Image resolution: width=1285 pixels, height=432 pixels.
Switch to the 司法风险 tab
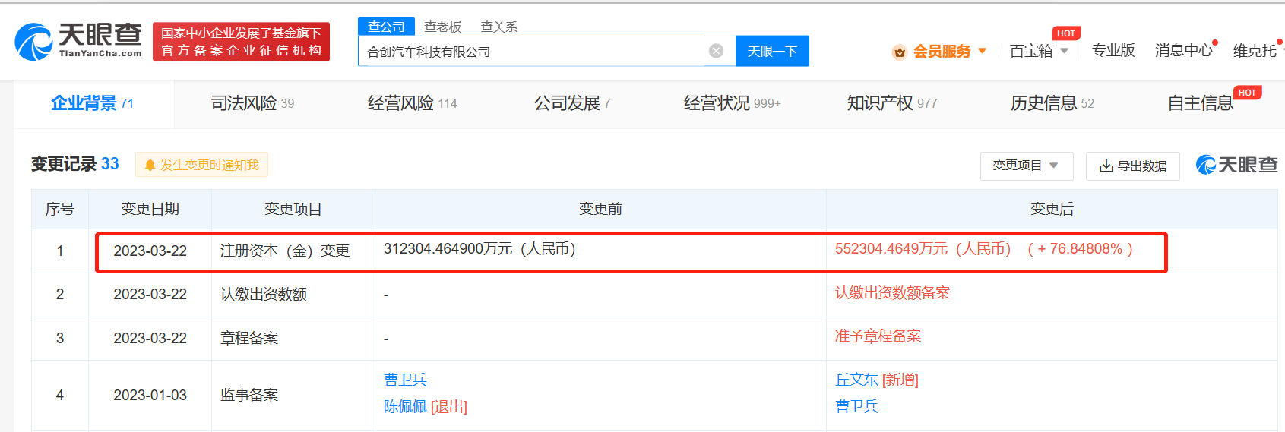tap(252, 103)
